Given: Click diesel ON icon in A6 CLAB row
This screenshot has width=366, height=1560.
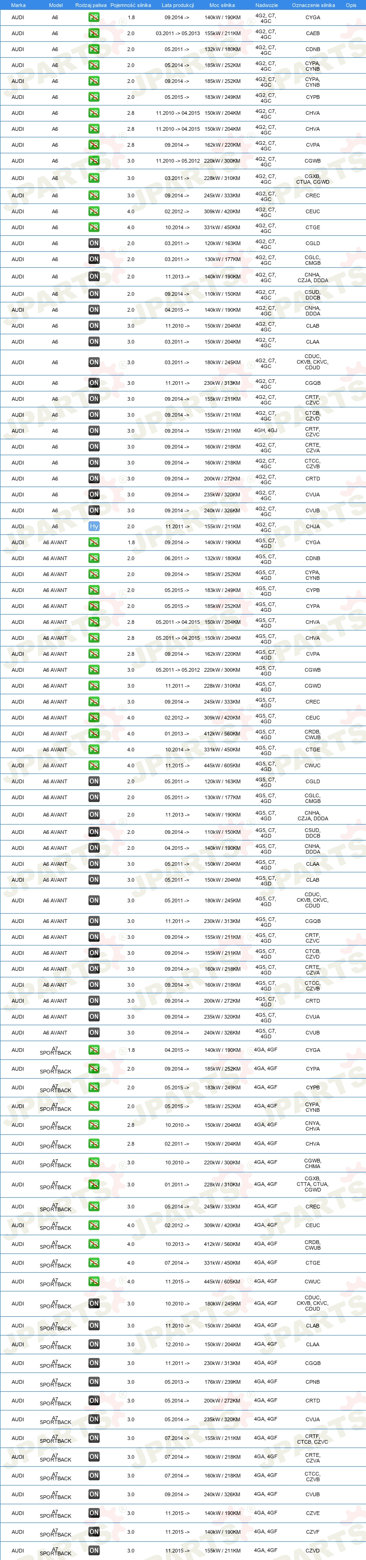Looking at the screenshot, I should tap(94, 326).
